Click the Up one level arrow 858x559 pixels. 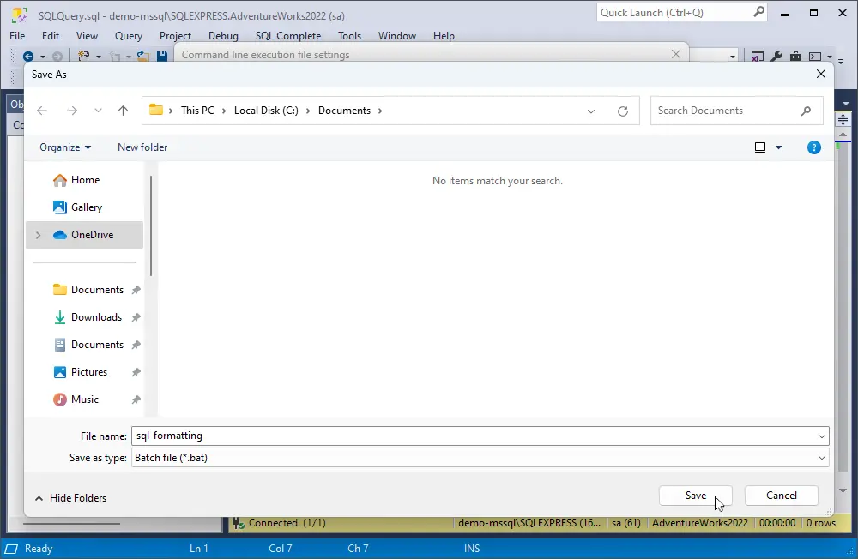point(123,111)
